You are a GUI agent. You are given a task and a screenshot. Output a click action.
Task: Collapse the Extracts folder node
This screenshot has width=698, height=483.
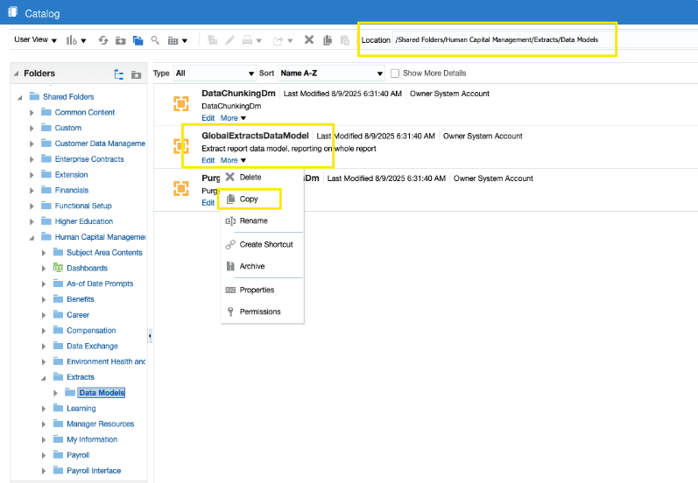pyautogui.click(x=43, y=378)
